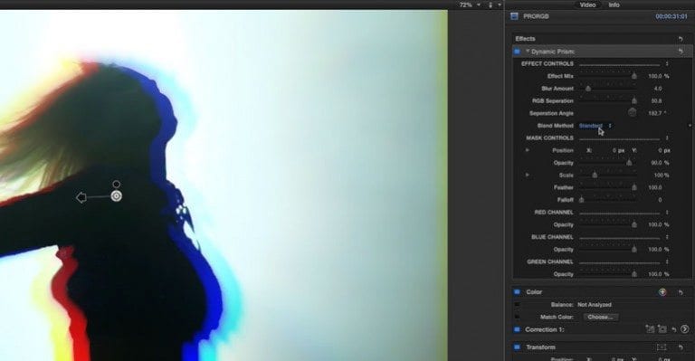Click the Separation Angle dial
Screen dimensions: 695x361
[x=632, y=113]
